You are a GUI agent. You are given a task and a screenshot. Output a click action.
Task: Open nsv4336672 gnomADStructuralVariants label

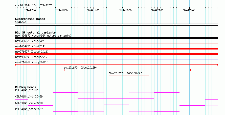pyautogui.click(x=43, y=36)
